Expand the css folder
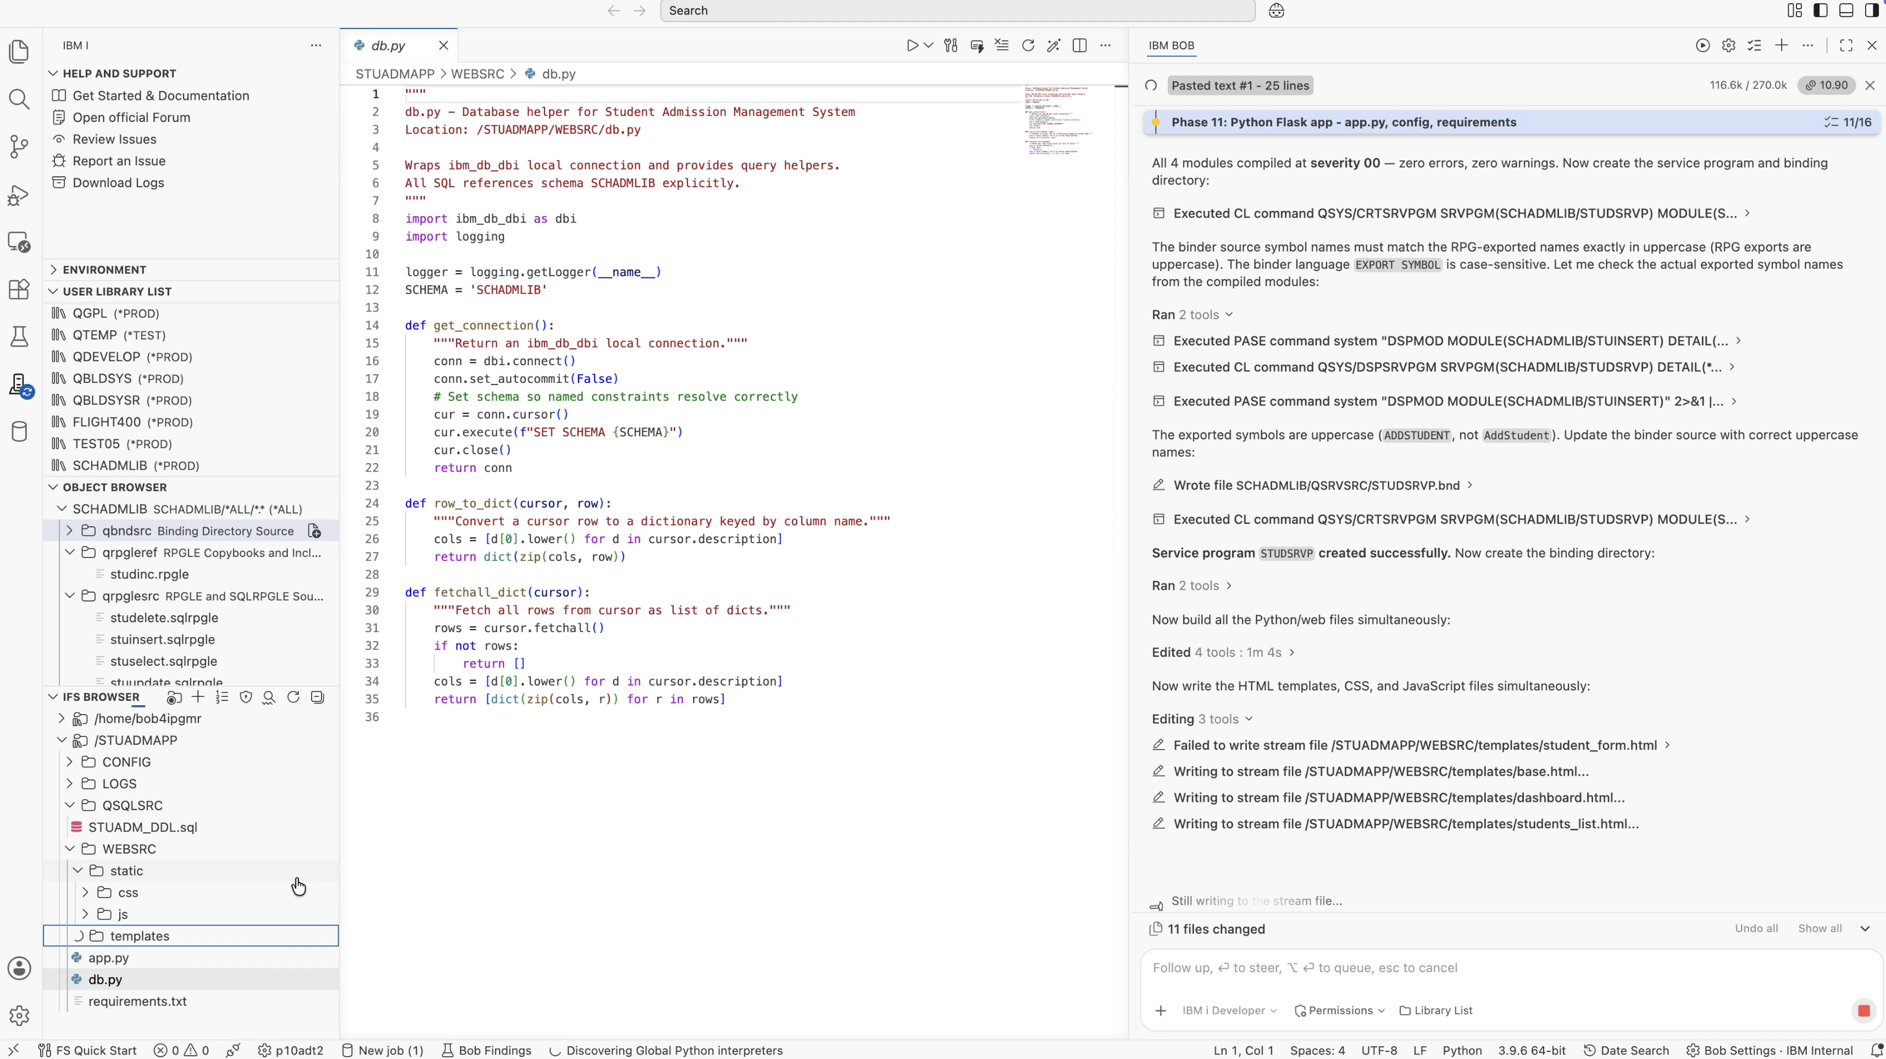 point(86,892)
